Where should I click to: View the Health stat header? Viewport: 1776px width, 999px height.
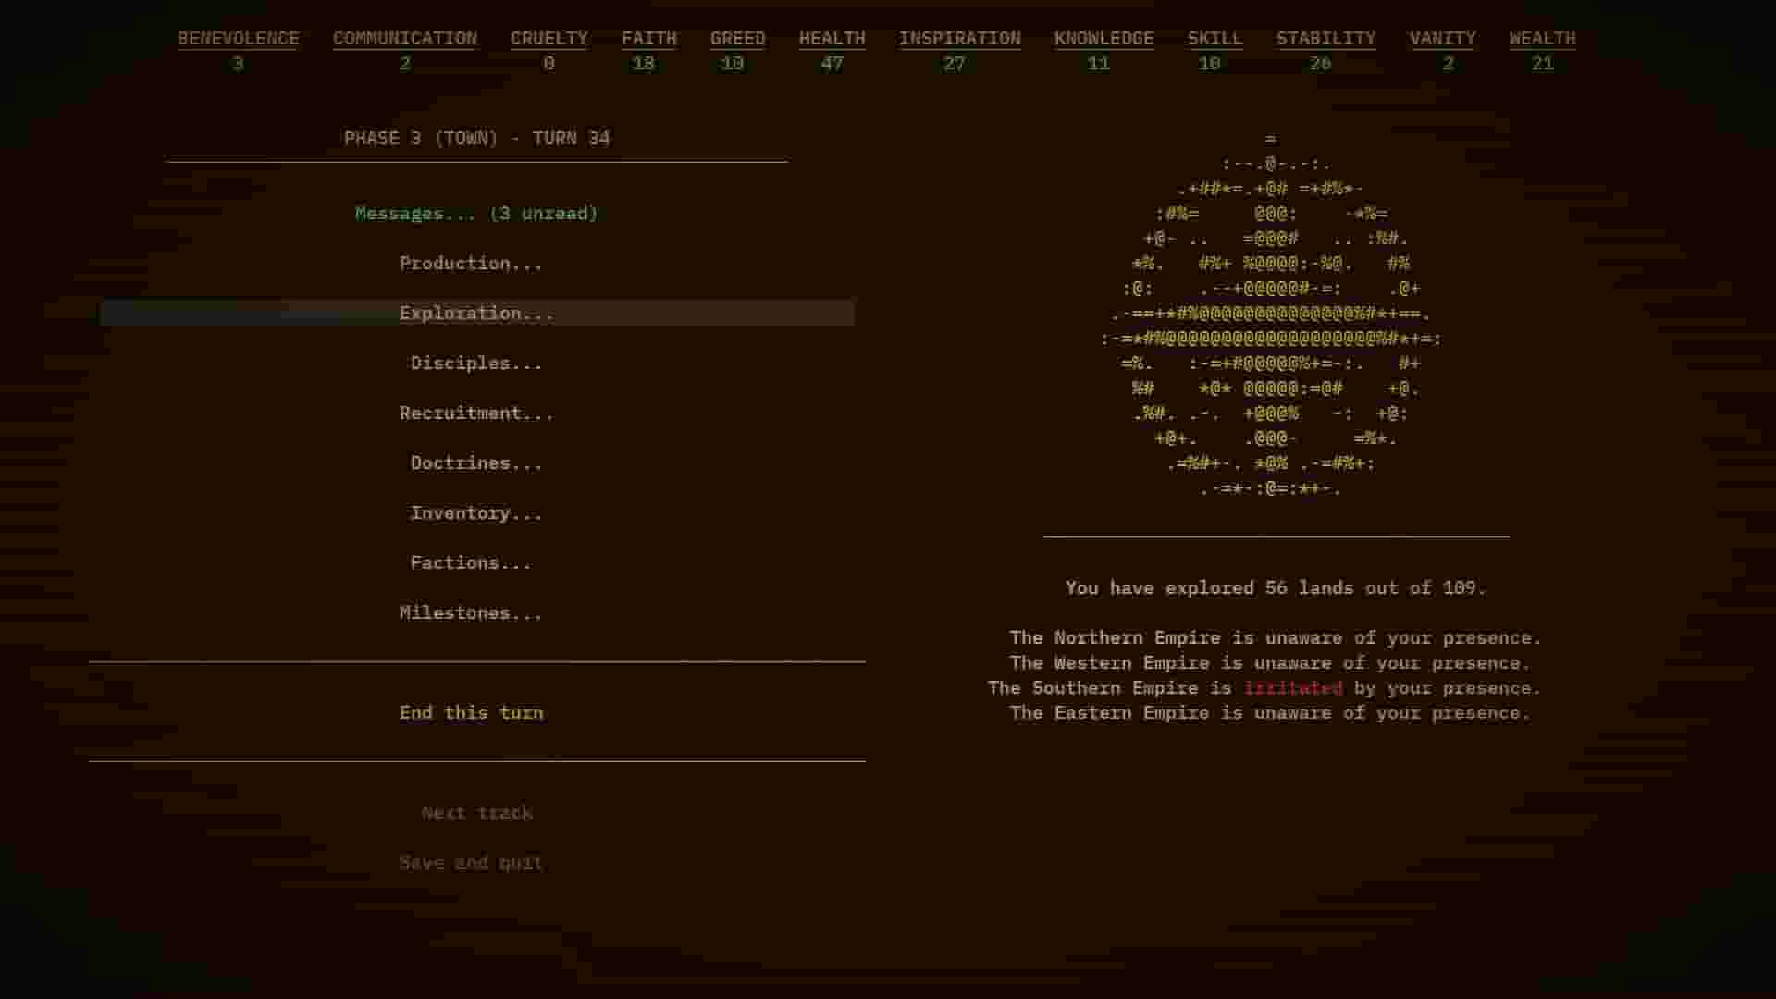832,39
